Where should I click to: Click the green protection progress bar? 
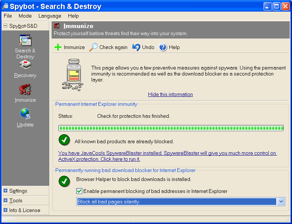point(171,128)
